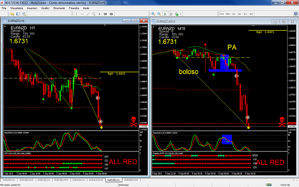Select the equidistant channel tool
This screenshot has width=299, height=187.
point(94,14)
